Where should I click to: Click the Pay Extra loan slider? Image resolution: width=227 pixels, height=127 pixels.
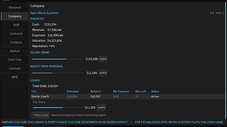(58, 108)
